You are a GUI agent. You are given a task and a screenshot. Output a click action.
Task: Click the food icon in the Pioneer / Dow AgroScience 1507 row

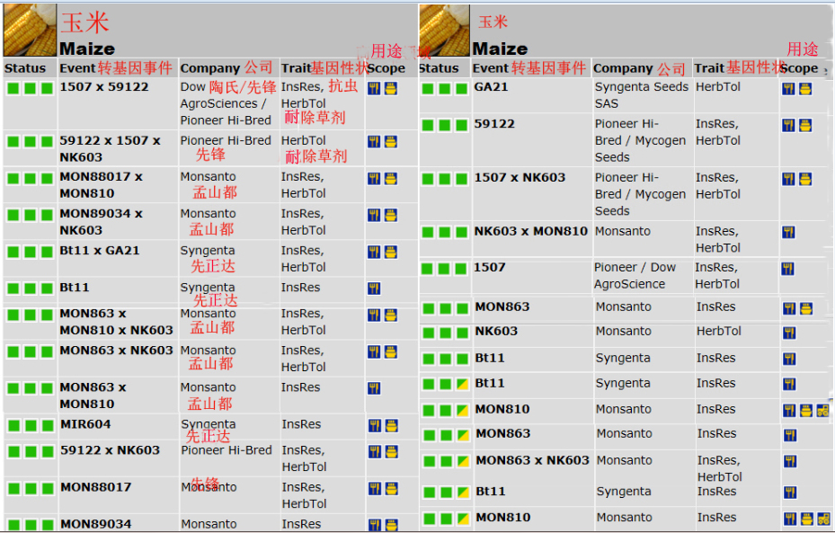click(x=788, y=269)
